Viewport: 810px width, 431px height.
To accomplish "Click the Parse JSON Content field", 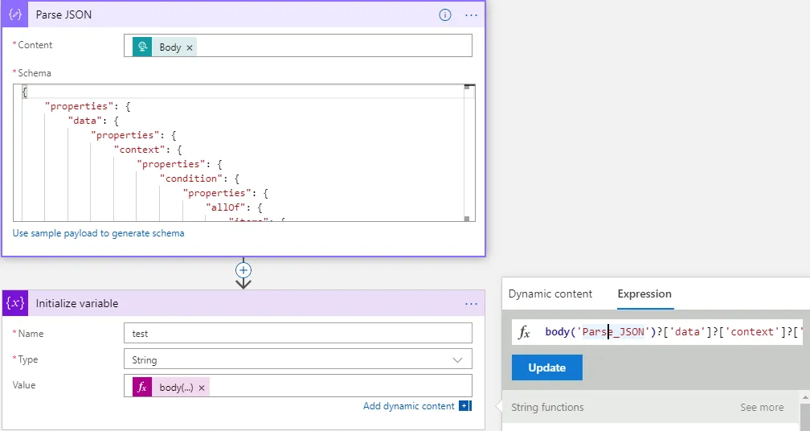I will [298, 46].
